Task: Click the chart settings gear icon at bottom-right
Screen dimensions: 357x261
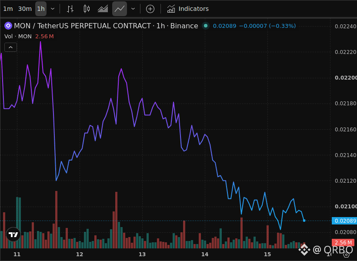Action: [x=346, y=254]
